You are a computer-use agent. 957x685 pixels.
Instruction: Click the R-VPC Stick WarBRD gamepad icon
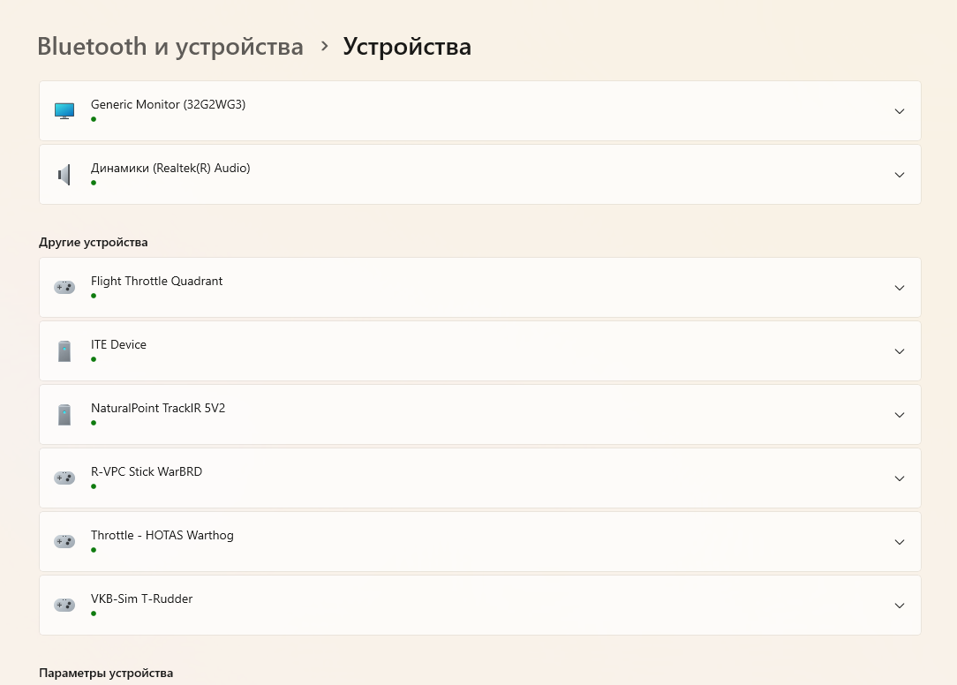click(64, 478)
